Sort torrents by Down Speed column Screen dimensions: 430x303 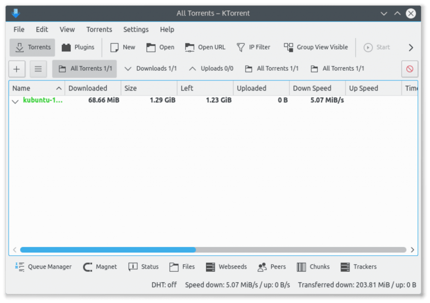pos(313,88)
